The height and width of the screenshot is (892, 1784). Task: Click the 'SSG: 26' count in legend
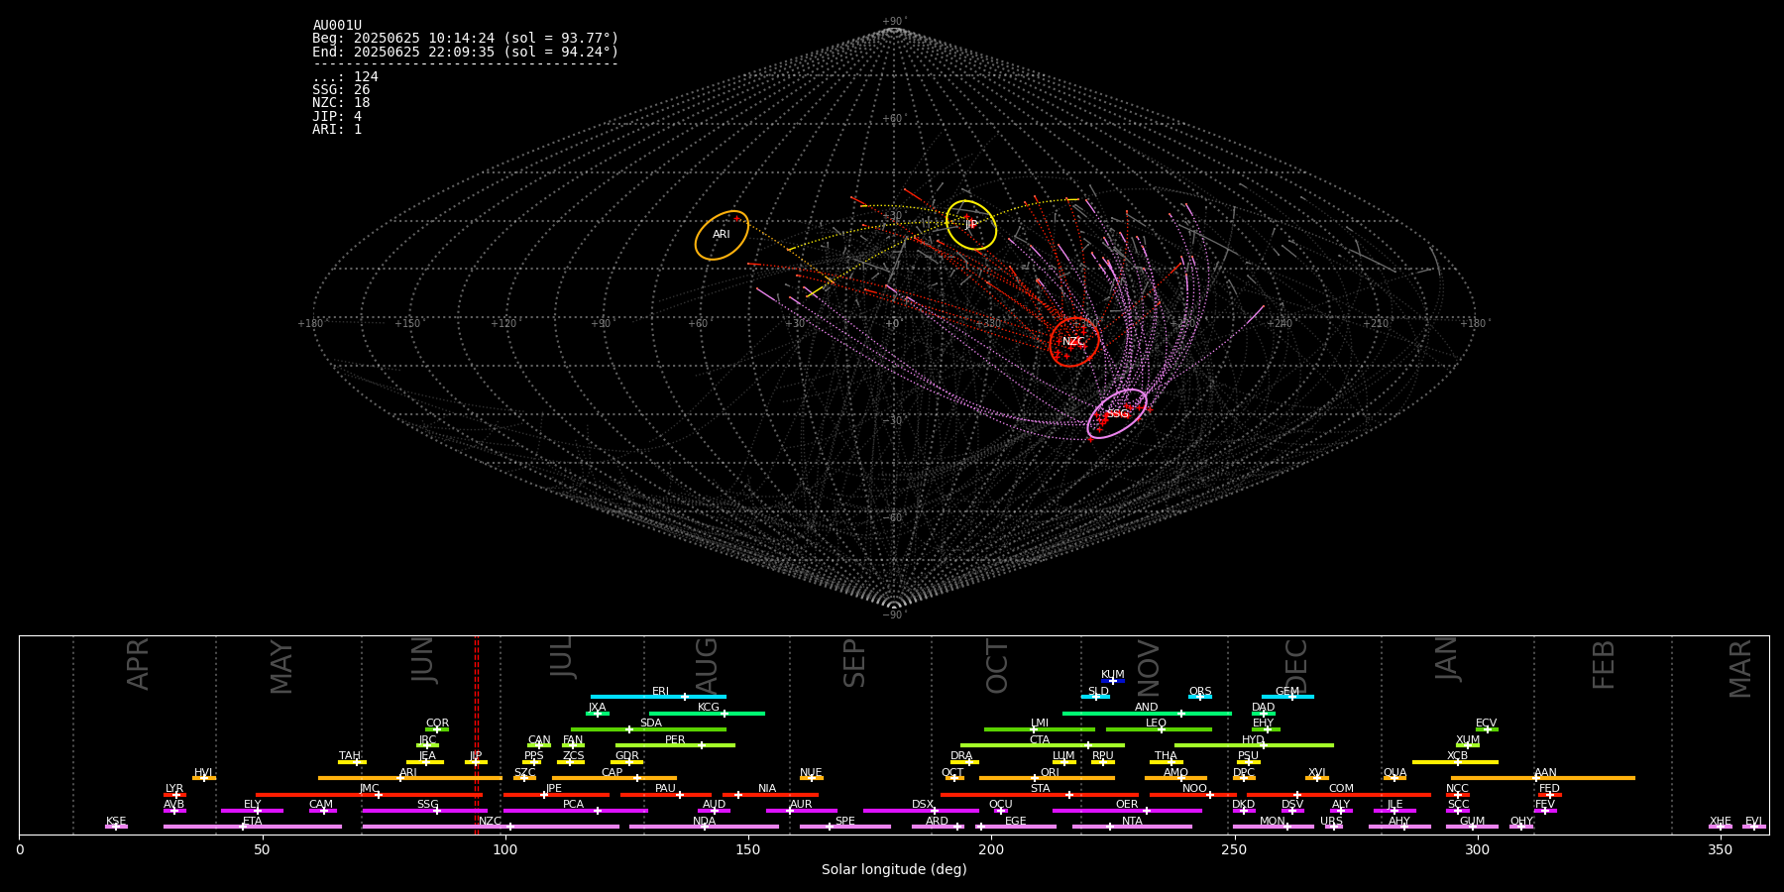(x=341, y=90)
